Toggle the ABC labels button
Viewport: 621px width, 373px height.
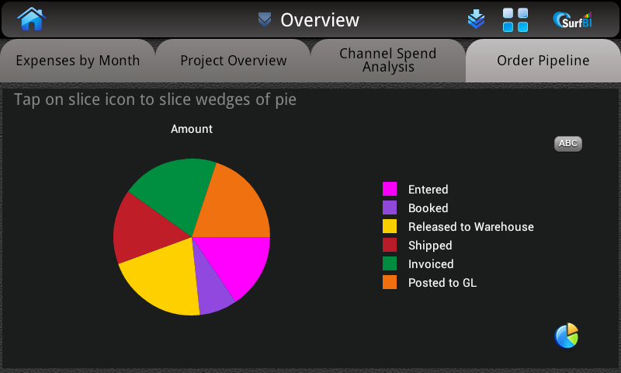pyautogui.click(x=568, y=144)
